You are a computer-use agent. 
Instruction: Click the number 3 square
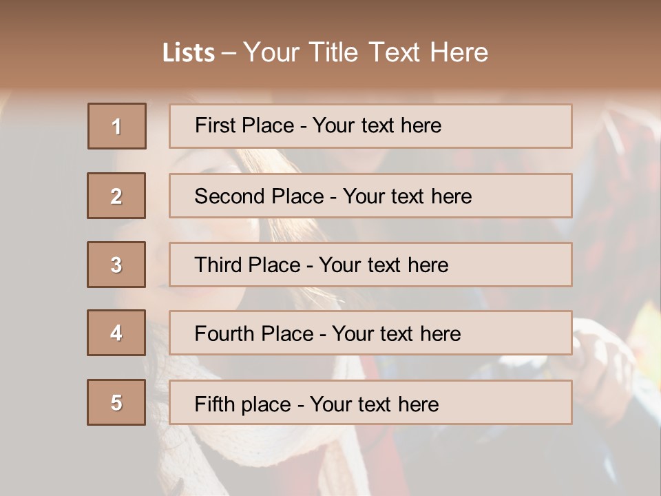116,265
